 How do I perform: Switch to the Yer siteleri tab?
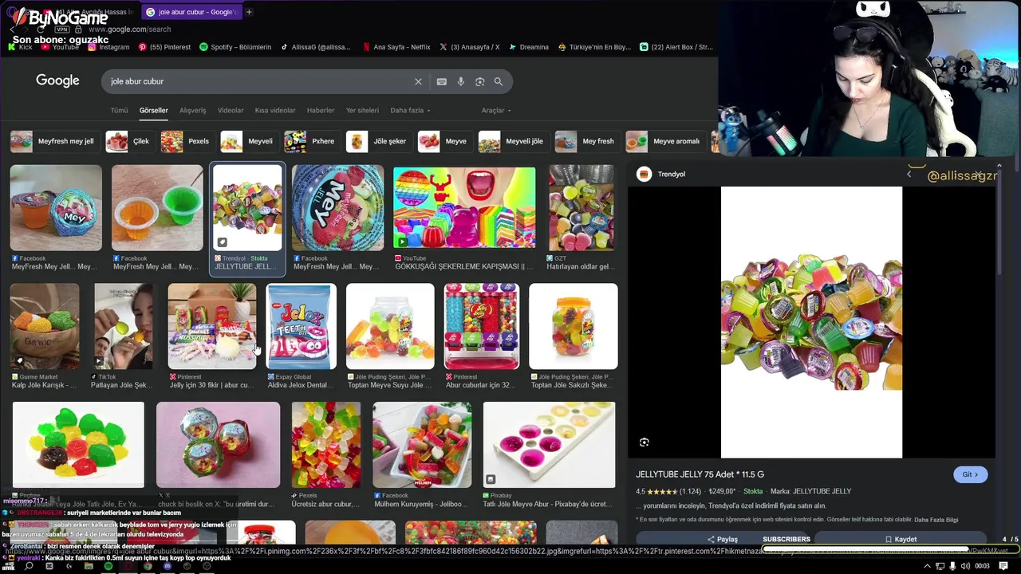coord(362,110)
